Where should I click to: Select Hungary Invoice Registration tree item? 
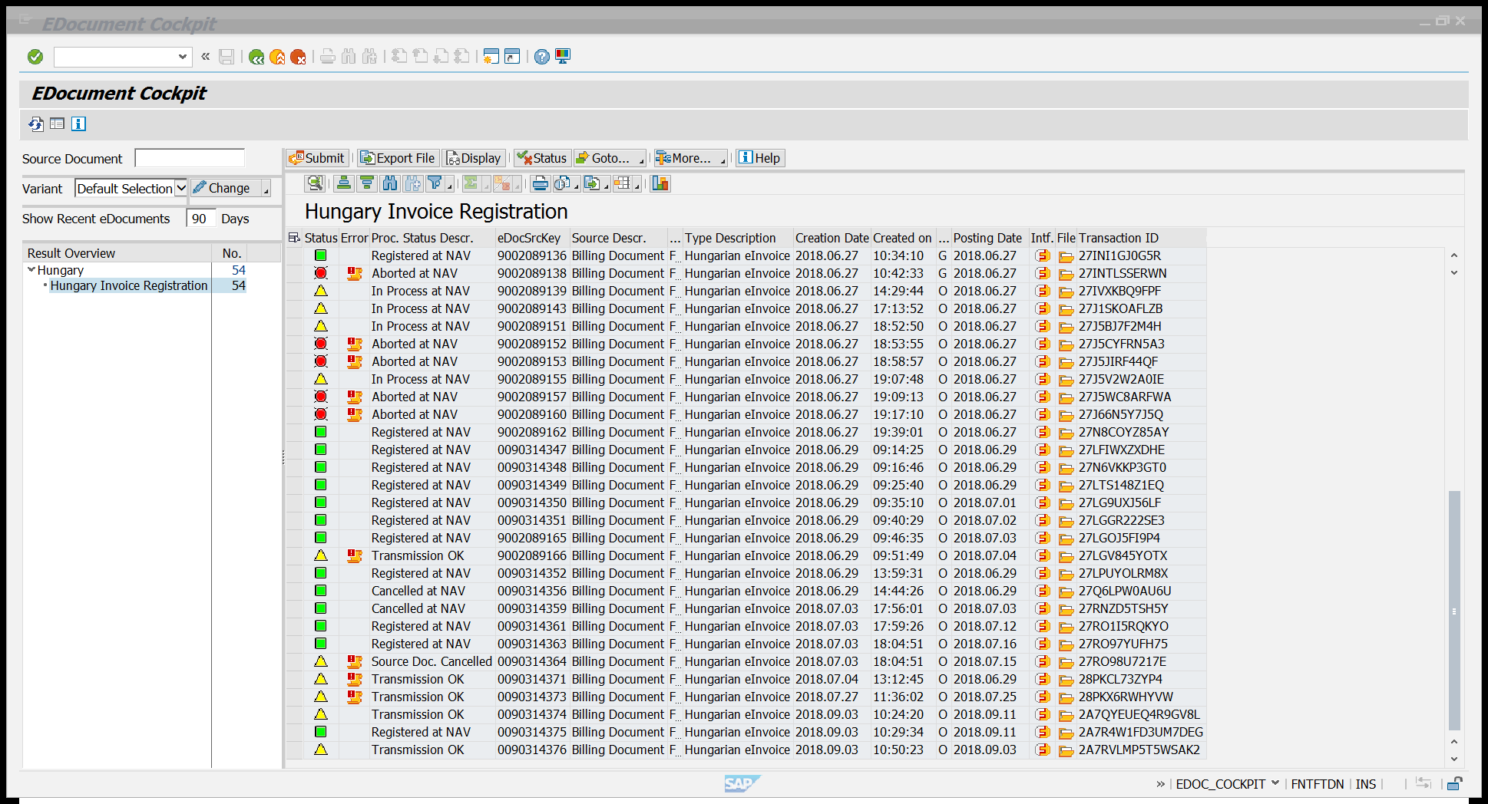129,285
